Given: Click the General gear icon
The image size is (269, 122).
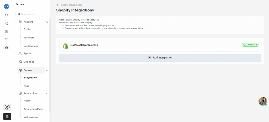Looking at the screenshot, I should pos(20,70).
